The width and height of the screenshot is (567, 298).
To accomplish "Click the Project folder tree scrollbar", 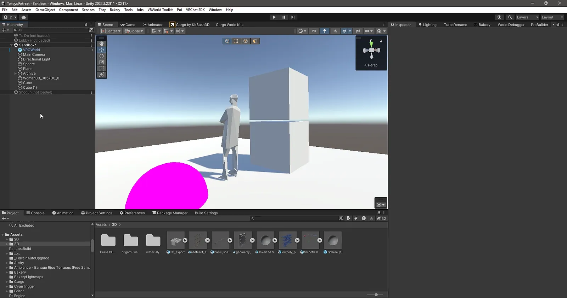I will pos(92,246).
